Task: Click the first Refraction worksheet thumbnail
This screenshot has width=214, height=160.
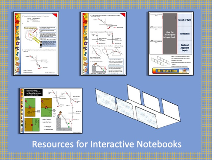Action: coord(36,44)
